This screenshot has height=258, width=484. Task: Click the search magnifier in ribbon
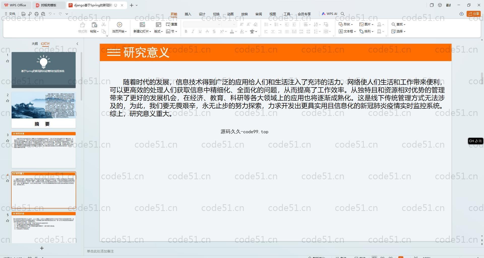(343, 14)
